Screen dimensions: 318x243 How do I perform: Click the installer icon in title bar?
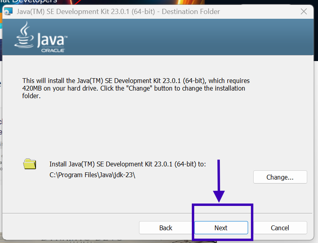(x=8, y=11)
